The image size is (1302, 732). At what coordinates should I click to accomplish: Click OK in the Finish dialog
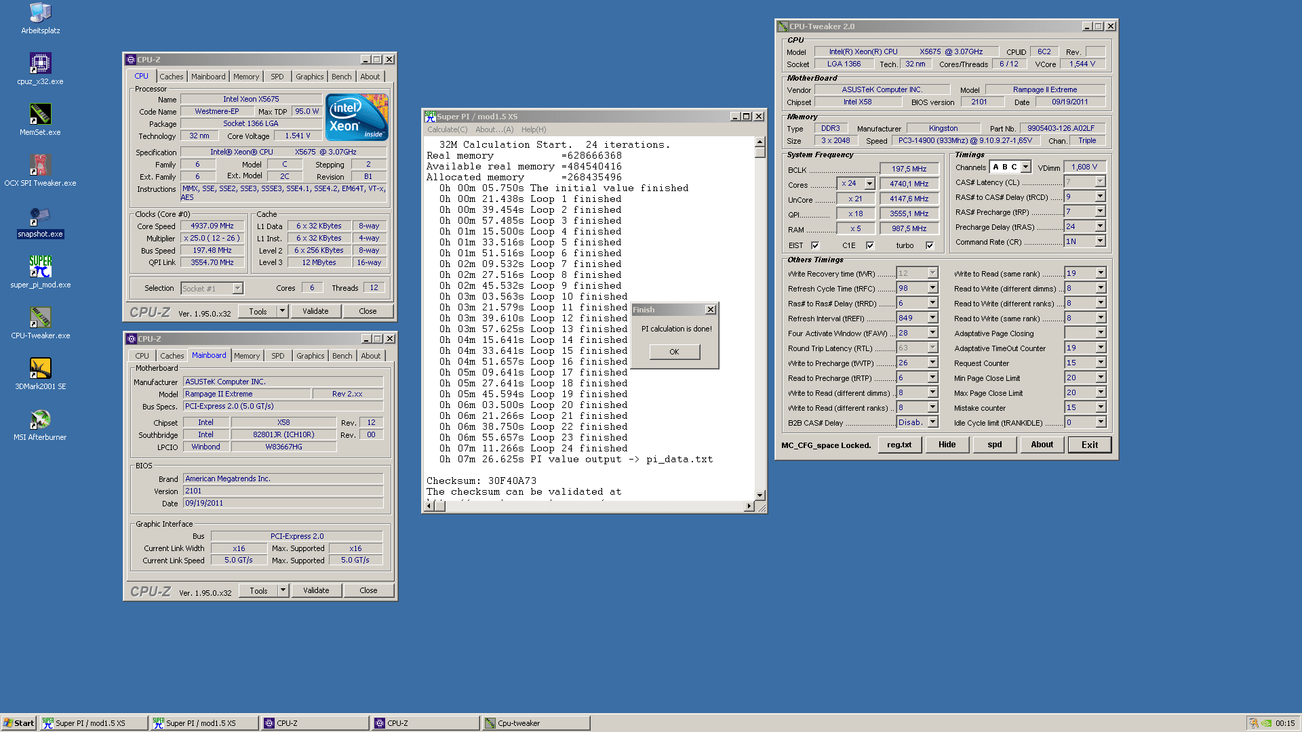[x=674, y=352]
